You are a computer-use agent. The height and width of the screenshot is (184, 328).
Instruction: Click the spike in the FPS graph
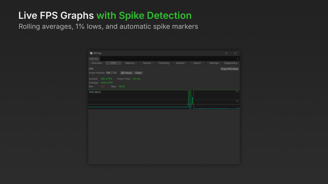tap(191, 99)
